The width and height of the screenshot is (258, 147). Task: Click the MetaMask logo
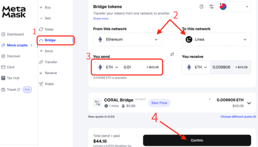click(14, 12)
